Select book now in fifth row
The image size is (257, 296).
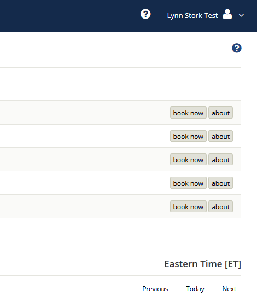point(188,206)
